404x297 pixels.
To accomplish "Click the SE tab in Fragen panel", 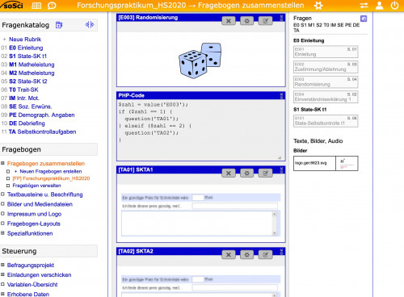I will point(340,25).
